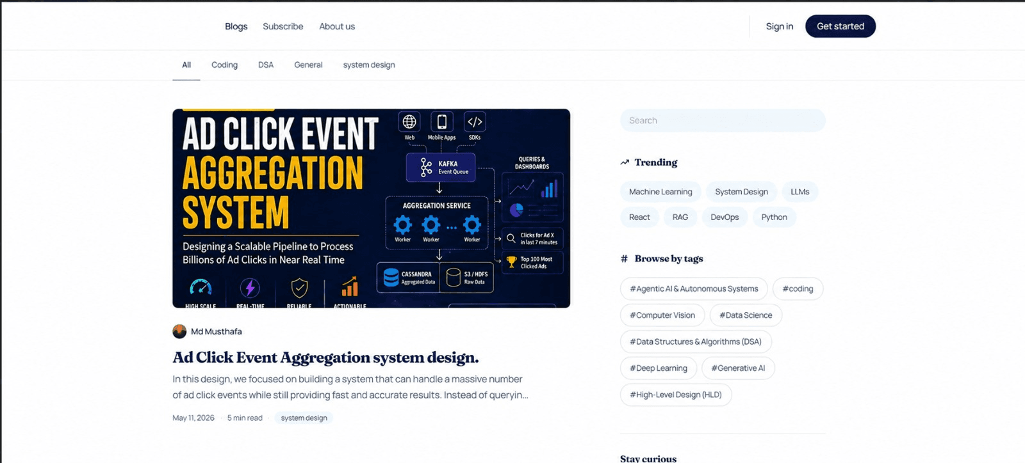Switch to the system design tab

pyautogui.click(x=369, y=65)
